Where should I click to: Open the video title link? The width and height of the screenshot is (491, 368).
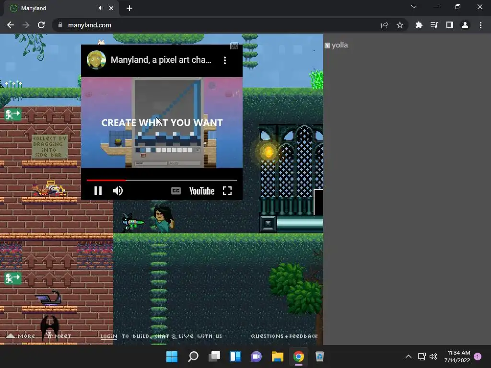[x=161, y=60]
